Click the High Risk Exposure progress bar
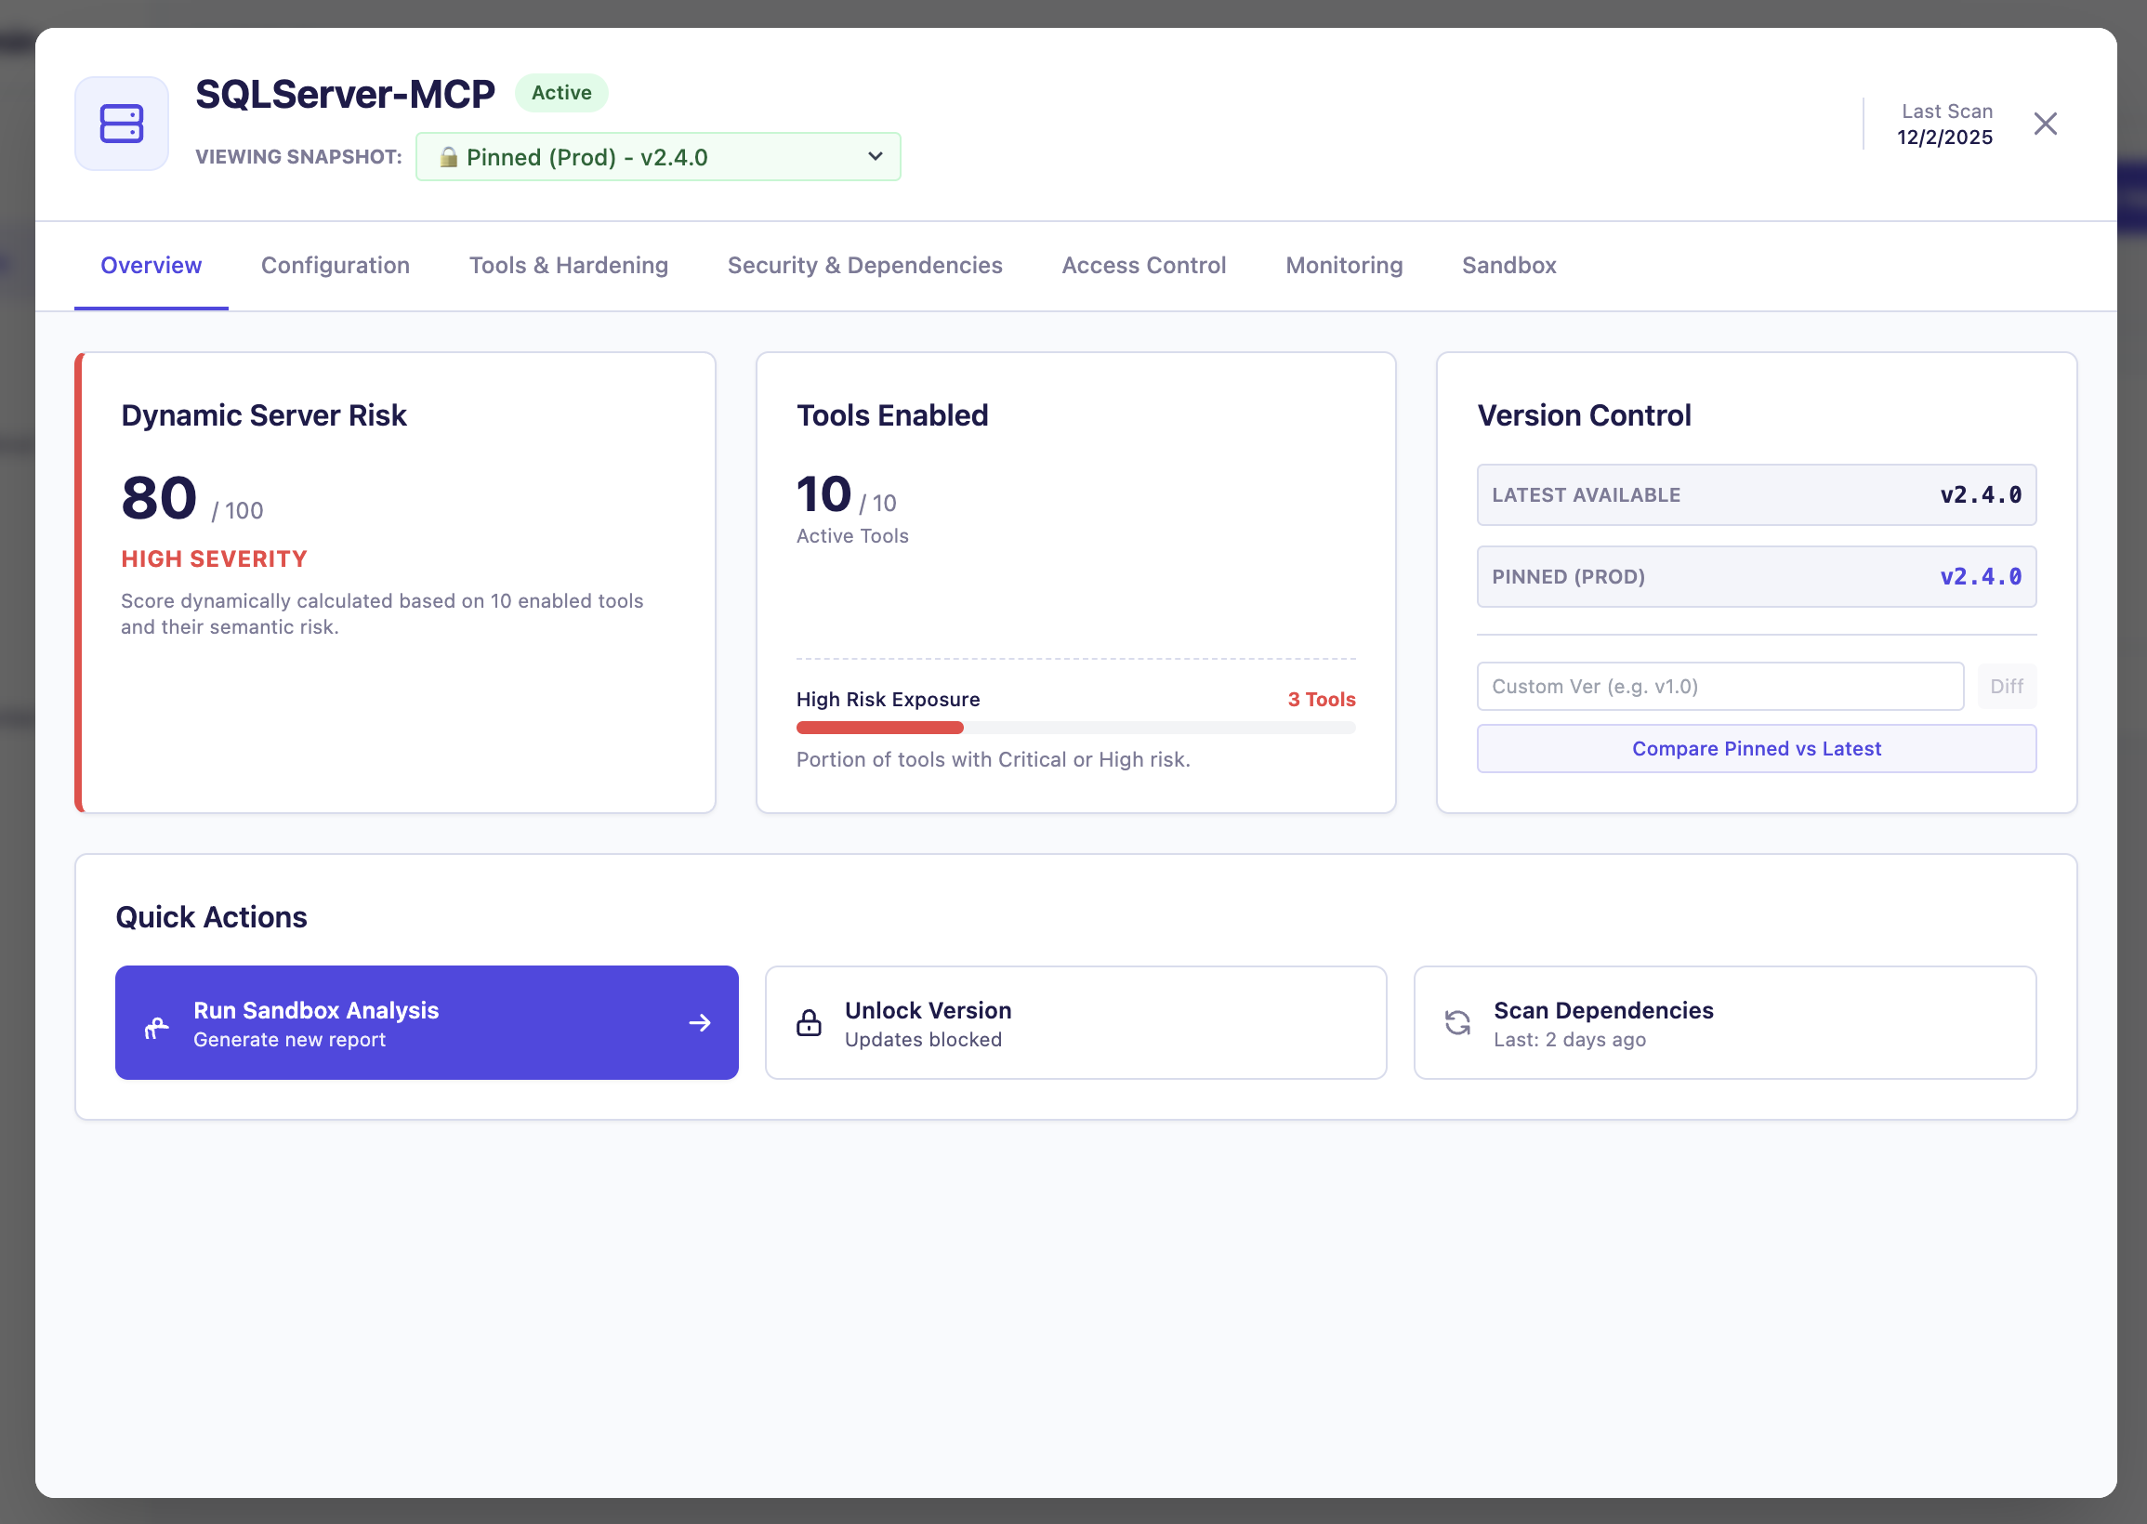The image size is (2147, 1524). 1074,728
